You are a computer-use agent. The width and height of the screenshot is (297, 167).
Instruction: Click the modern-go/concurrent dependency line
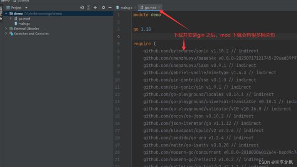click(220, 152)
